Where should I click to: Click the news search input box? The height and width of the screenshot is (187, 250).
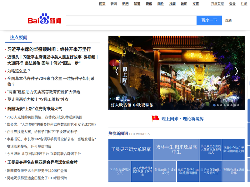(131, 20)
